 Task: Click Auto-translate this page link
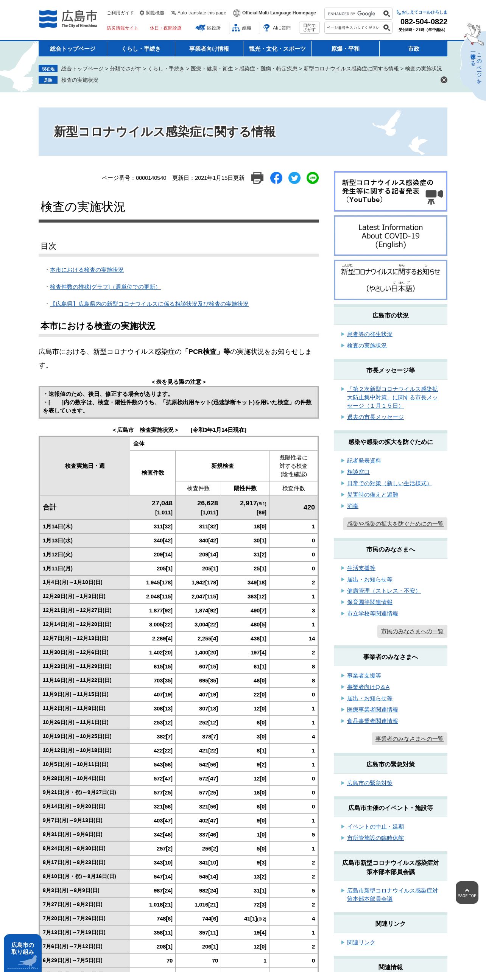tap(199, 13)
